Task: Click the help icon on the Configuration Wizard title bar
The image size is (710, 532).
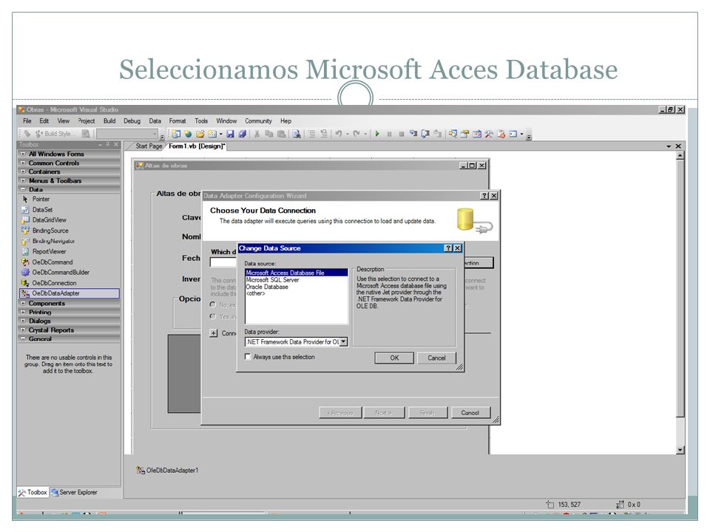Action: coord(484,195)
